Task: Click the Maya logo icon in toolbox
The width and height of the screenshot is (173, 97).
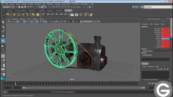Action: (x=3, y=78)
